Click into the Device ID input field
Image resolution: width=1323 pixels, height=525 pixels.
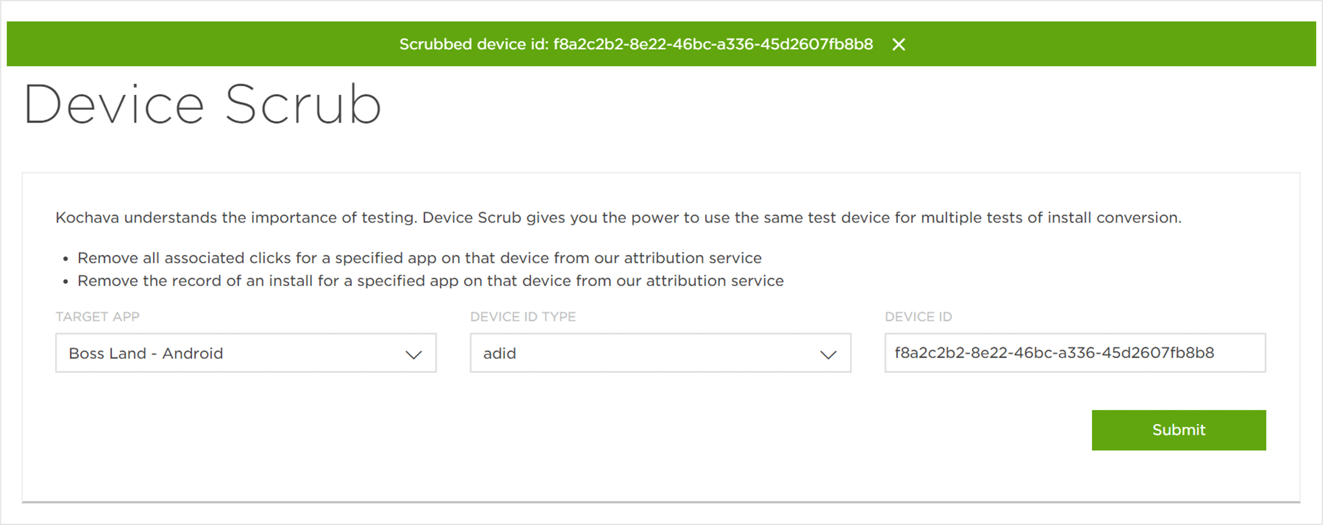(1075, 353)
